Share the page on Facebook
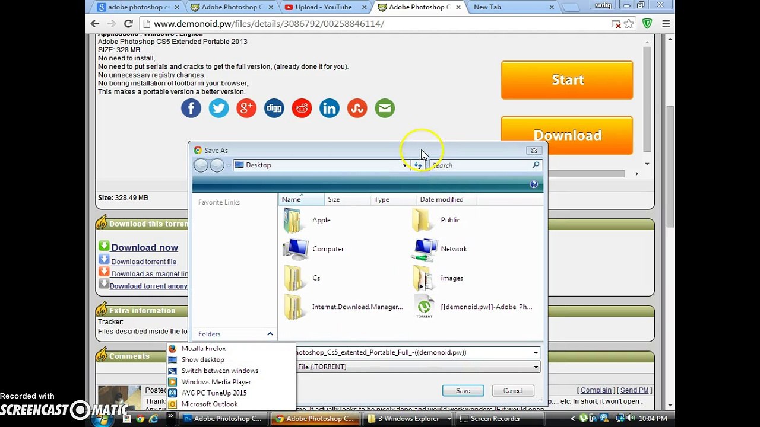Viewport: 760px width, 427px height. (191, 108)
